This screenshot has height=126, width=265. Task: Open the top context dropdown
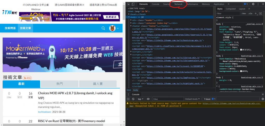click(x=141, y=99)
